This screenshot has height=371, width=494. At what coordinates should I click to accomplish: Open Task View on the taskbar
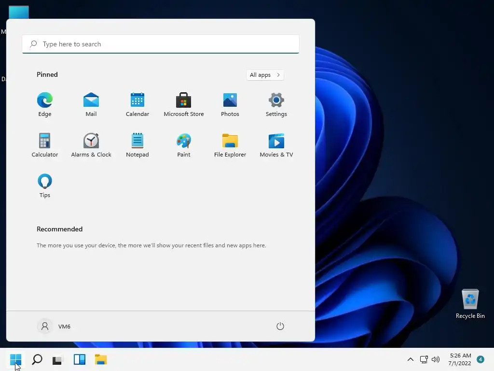[58, 359]
